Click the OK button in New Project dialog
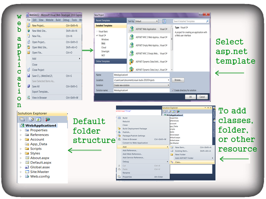 pos(190,97)
